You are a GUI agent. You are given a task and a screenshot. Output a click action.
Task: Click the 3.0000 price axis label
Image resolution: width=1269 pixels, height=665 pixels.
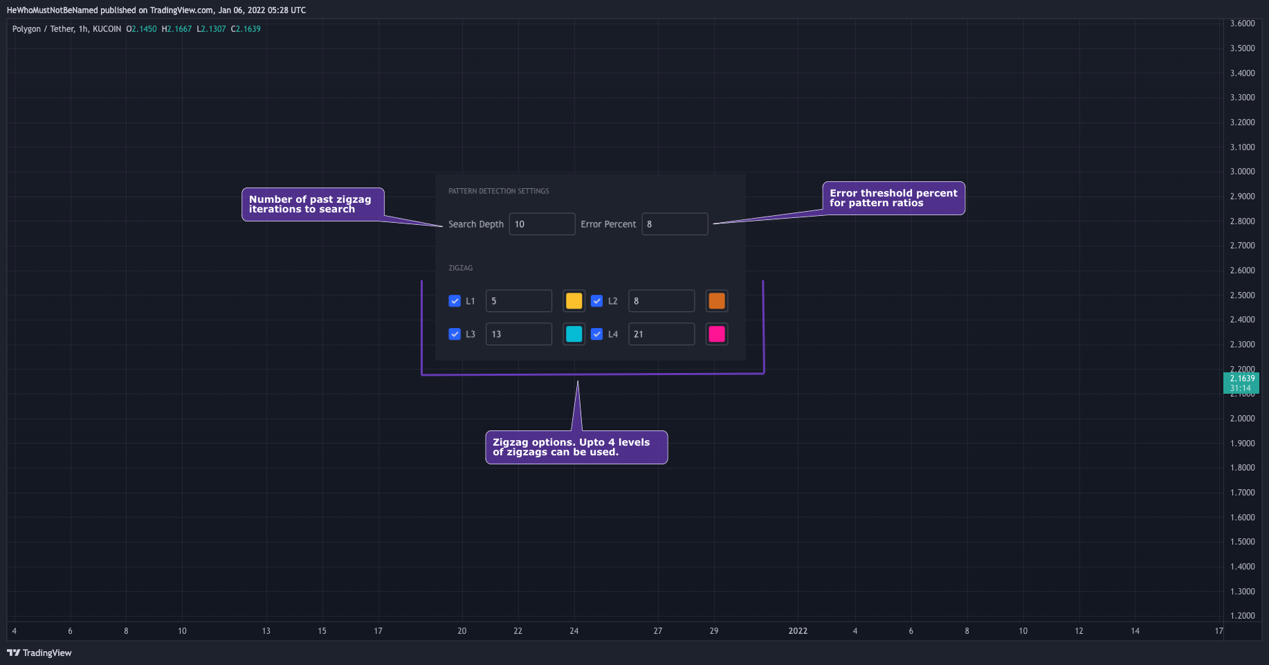[1243, 172]
